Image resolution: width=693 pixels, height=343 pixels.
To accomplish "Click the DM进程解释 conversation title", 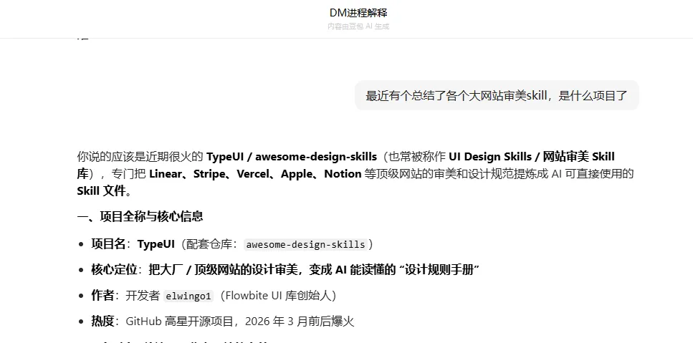I will click(358, 13).
